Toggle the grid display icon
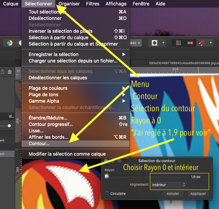Screen dimensions: 219x209 [x=179, y=43]
